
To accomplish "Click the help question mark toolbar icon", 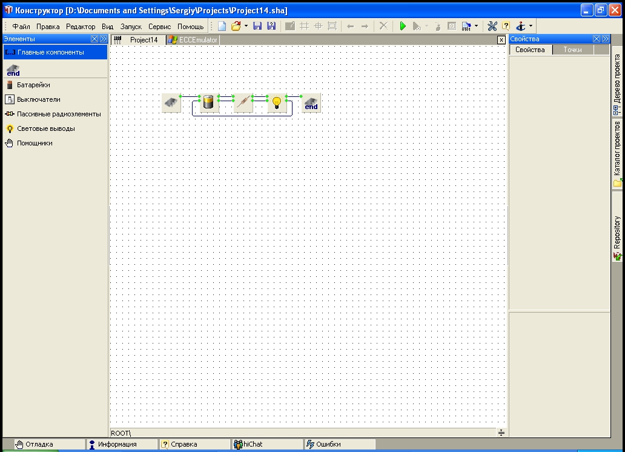I will point(506,26).
